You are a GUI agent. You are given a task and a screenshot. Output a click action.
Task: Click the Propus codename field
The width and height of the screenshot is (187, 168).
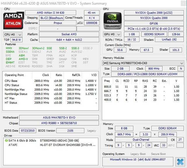pyautogui.click(x=58, y=23)
